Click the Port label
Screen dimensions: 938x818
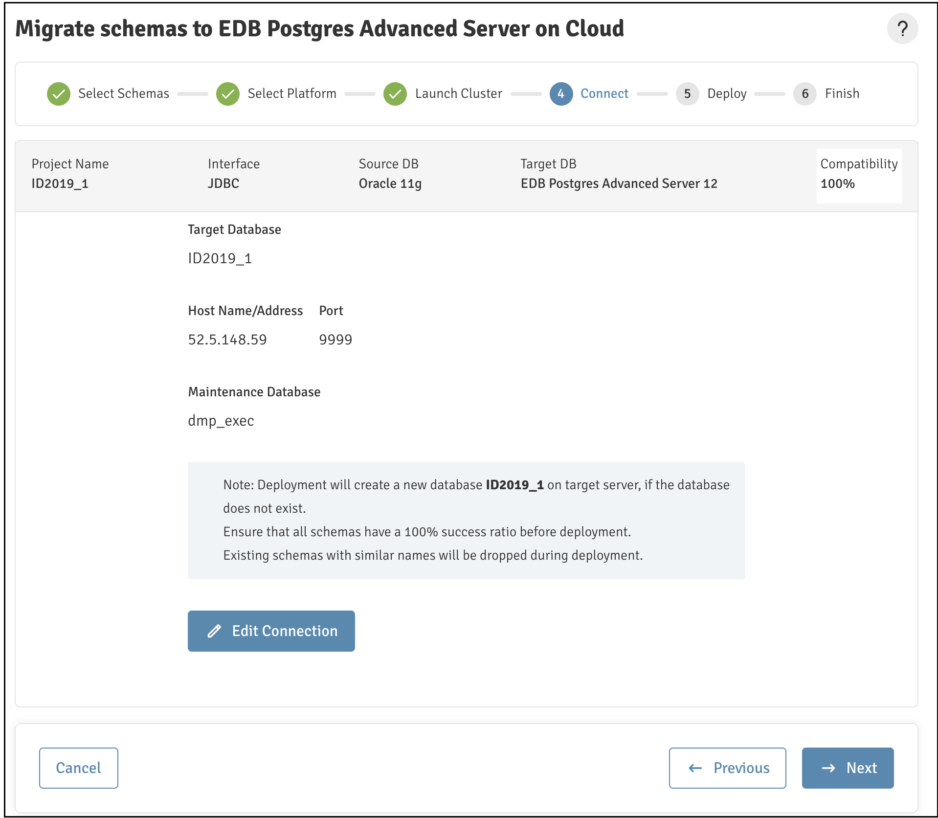click(331, 311)
